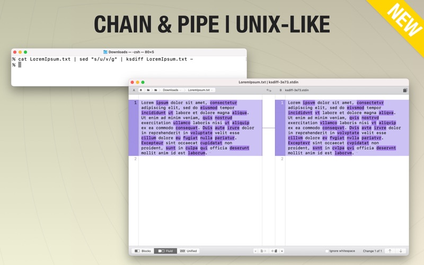Switch to Blocks diff view
This screenshot has height=265, width=424.
tap(143, 251)
